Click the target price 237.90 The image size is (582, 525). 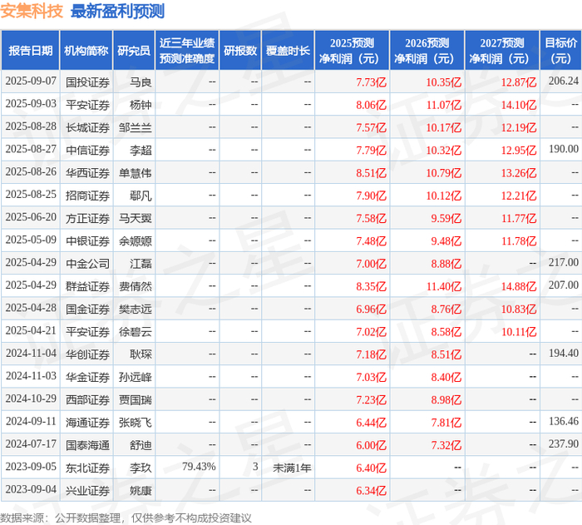coord(564,443)
